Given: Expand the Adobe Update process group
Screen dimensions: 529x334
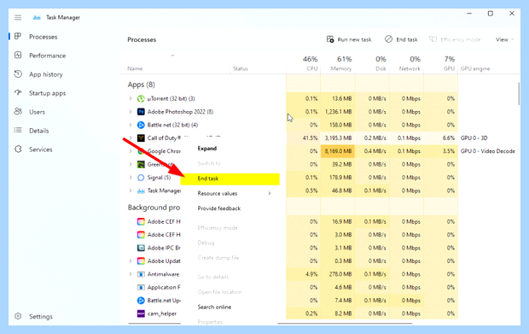Looking at the screenshot, I should (x=131, y=261).
